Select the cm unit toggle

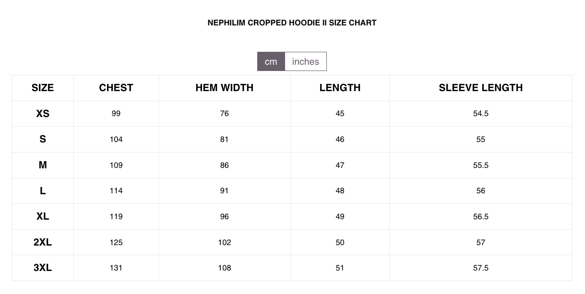(271, 61)
